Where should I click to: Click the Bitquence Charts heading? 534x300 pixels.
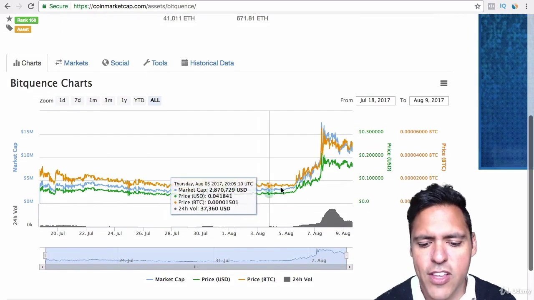(51, 83)
